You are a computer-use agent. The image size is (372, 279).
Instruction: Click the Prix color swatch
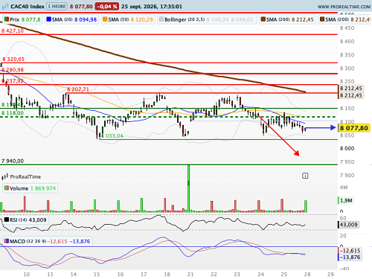pyautogui.click(x=7, y=19)
